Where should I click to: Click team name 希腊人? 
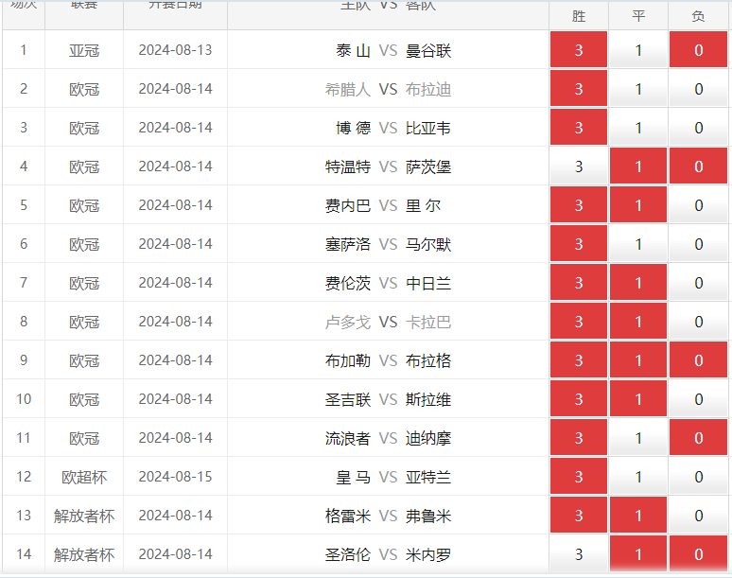point(348,89)
